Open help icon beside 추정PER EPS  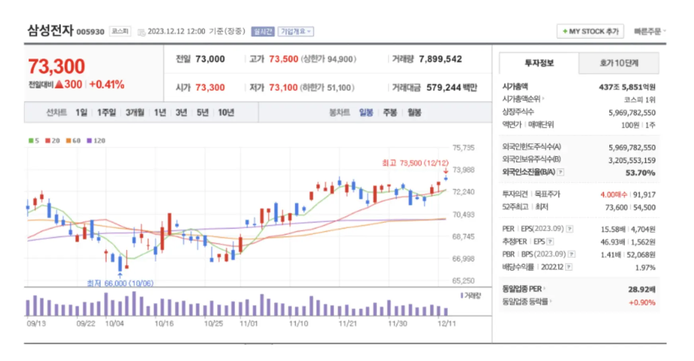[551, 241]
